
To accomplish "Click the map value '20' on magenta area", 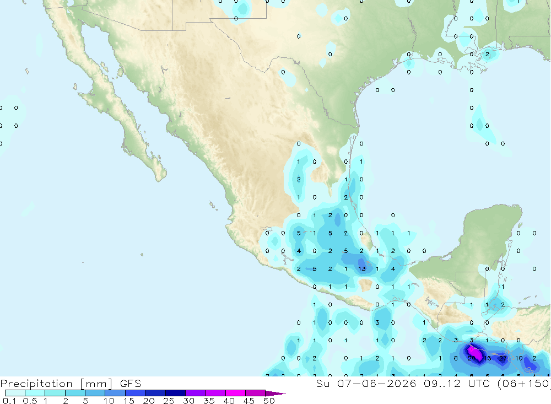I will [472, 358].
